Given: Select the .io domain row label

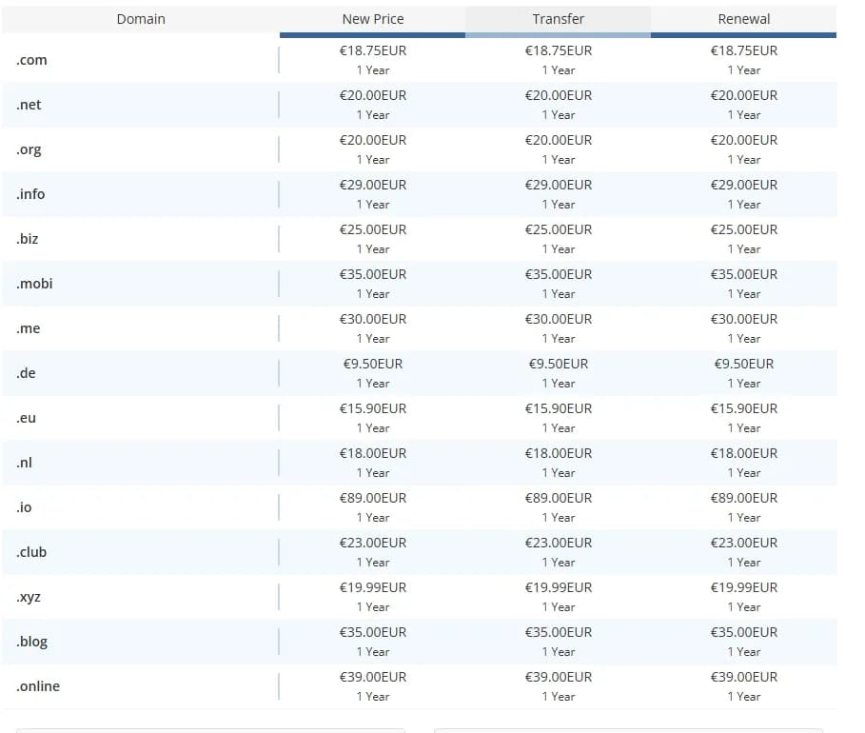Looking at the screenshot, I should click(24, 507).
